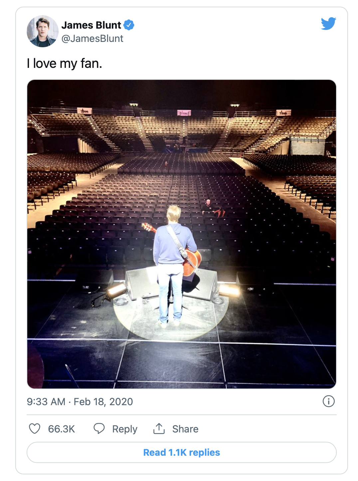The height and width of the screenshot is (481, 358).
Task: Like the tweet with the heart icon
Action: (35, 428)
